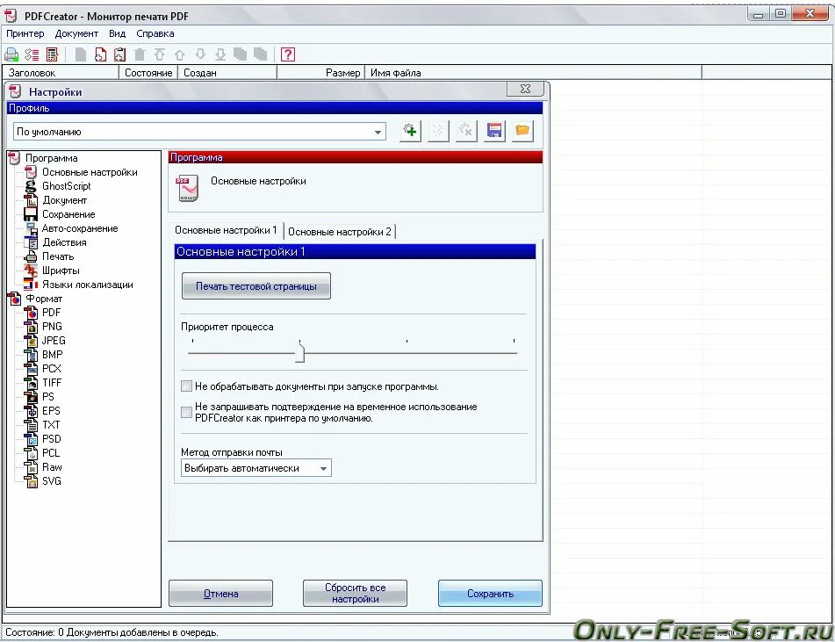Viewport: 835px width, 642px height.
Task: Open the Принтер menu
Action: [x=25, y=33]
